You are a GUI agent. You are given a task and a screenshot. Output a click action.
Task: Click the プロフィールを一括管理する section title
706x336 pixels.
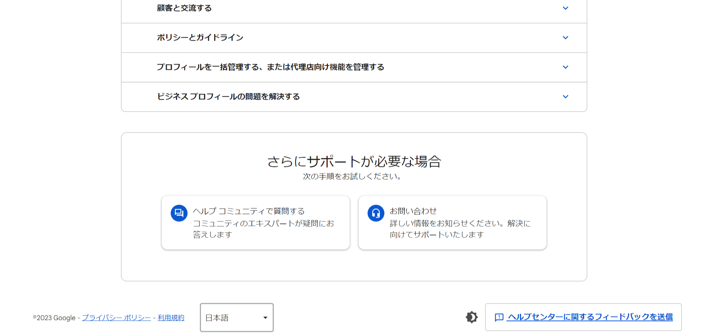pyautogui.click(x=271, y=67)
